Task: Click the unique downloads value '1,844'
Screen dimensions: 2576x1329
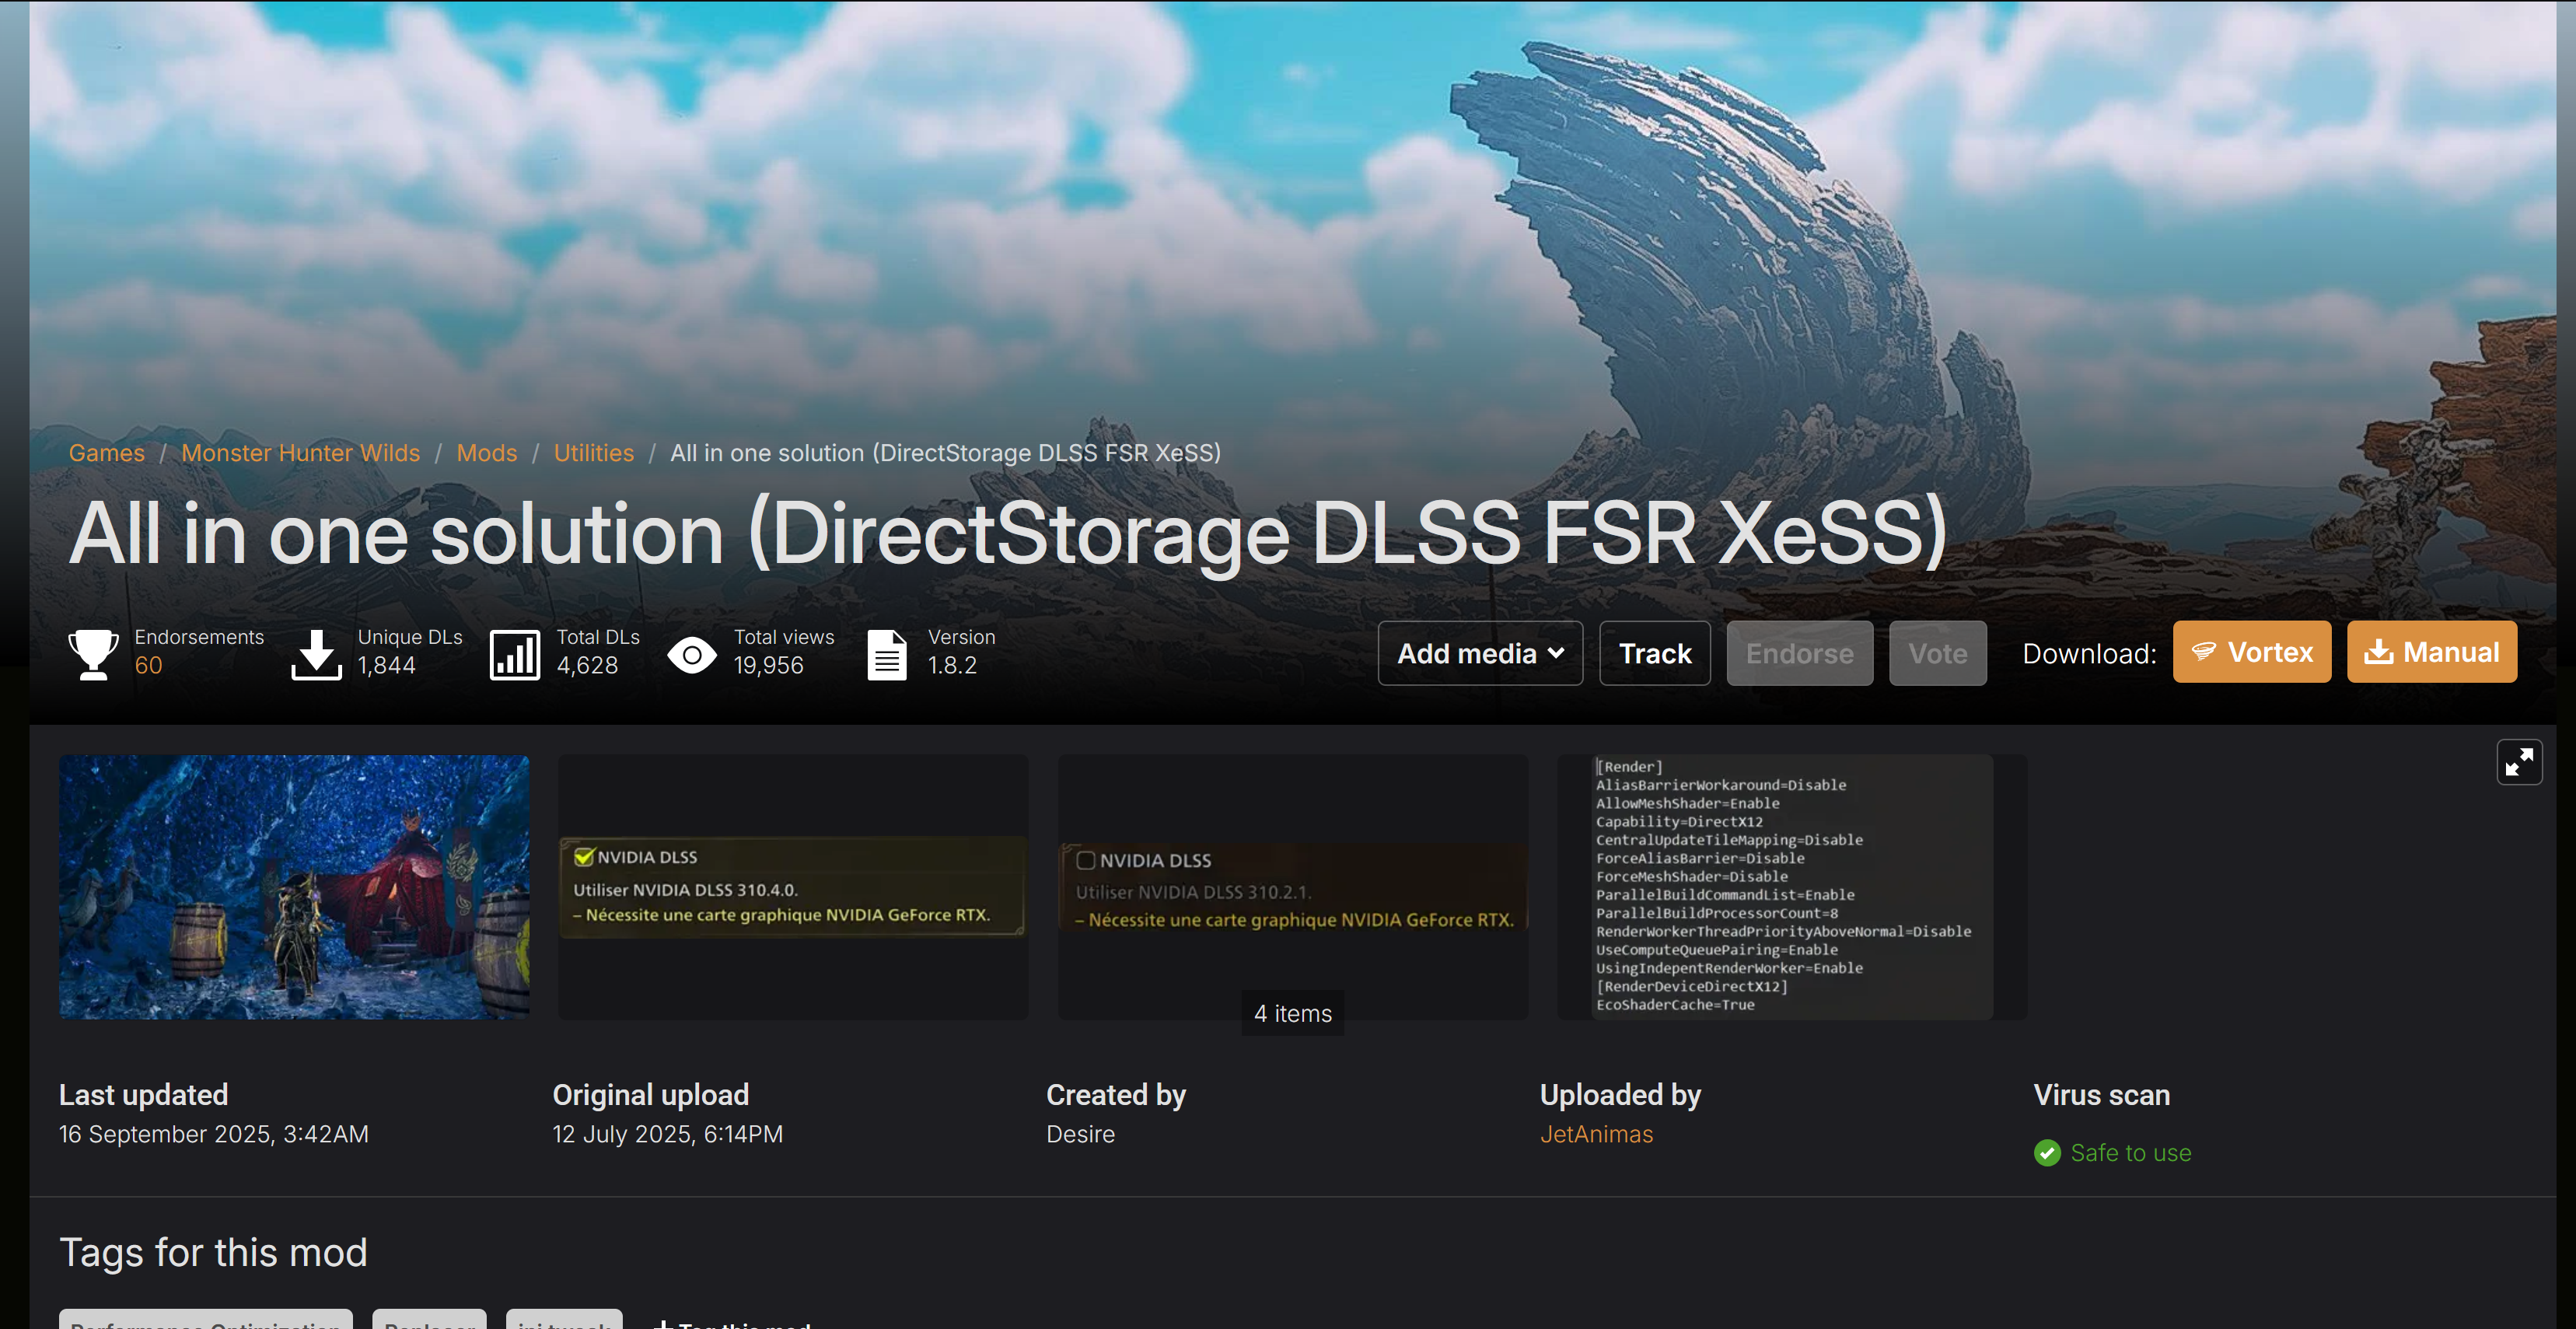Action: point(386,665)
